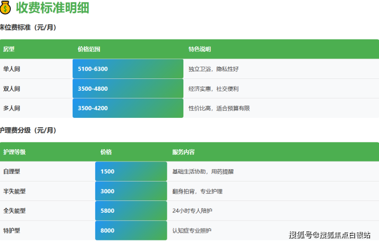Click the 单人间 room type row label
This screenshot has height=243, width=379.
tap(12, 69)
